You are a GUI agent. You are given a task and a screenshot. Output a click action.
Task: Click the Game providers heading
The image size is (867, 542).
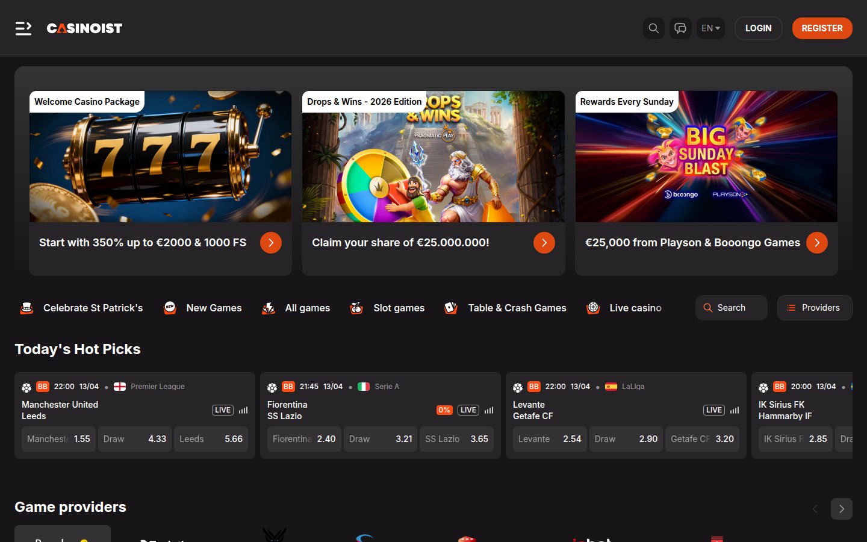pos(70,507)
